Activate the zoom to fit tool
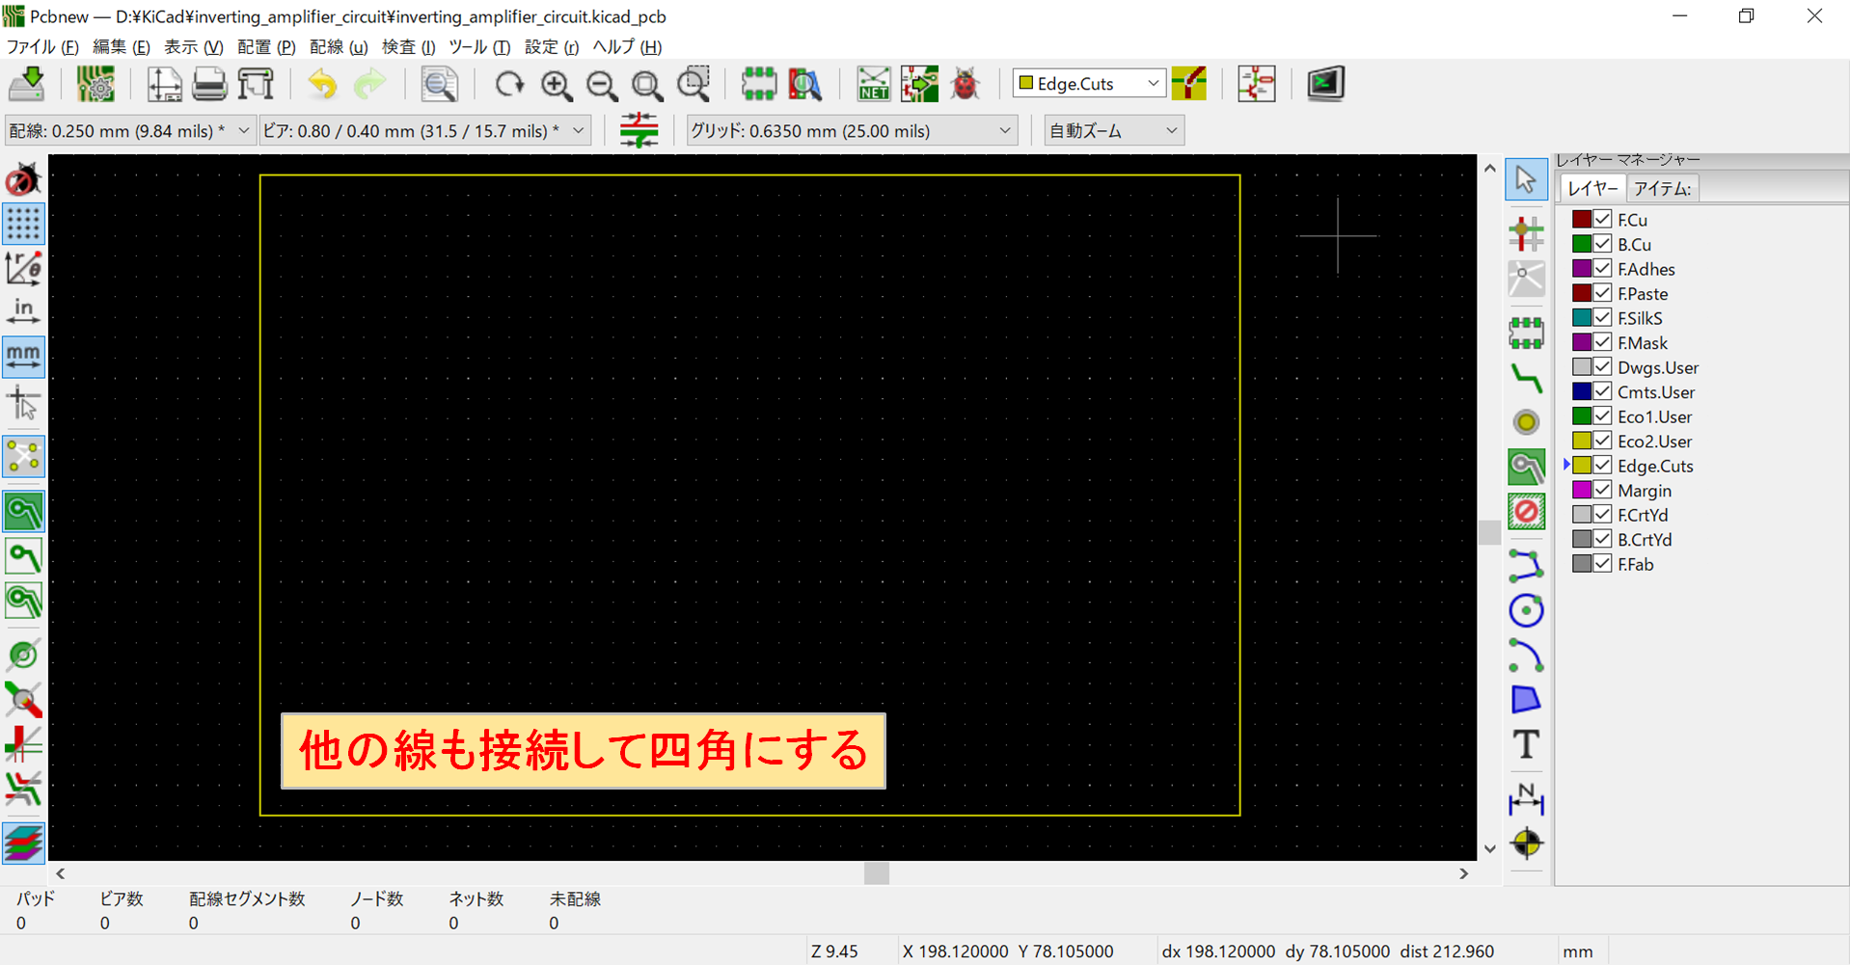This screenshot has height=965, width=1850. tap(647, 85)
